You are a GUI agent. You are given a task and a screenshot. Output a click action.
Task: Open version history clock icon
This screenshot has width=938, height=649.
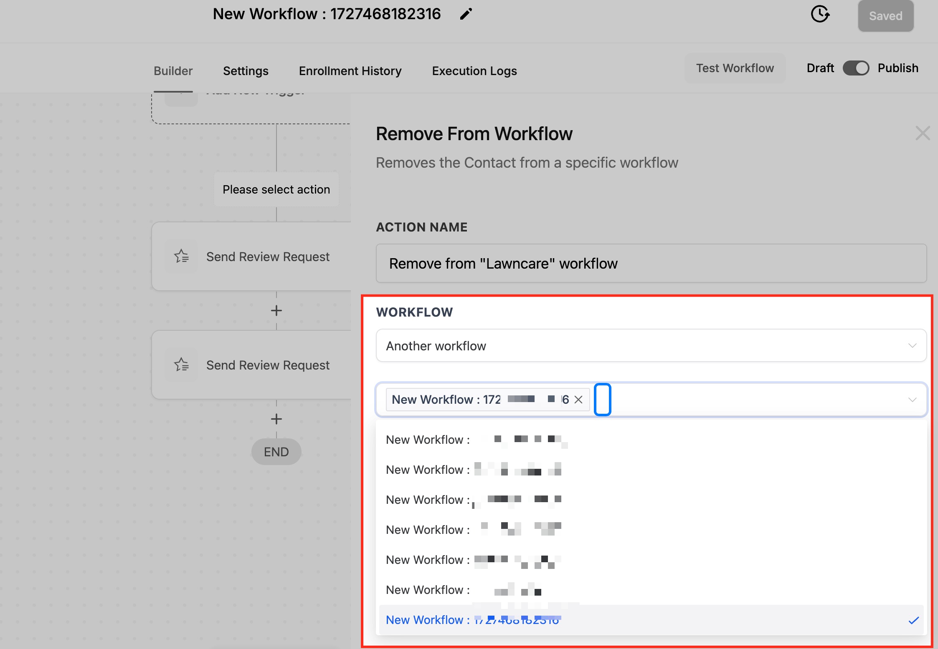coord(820,14)
